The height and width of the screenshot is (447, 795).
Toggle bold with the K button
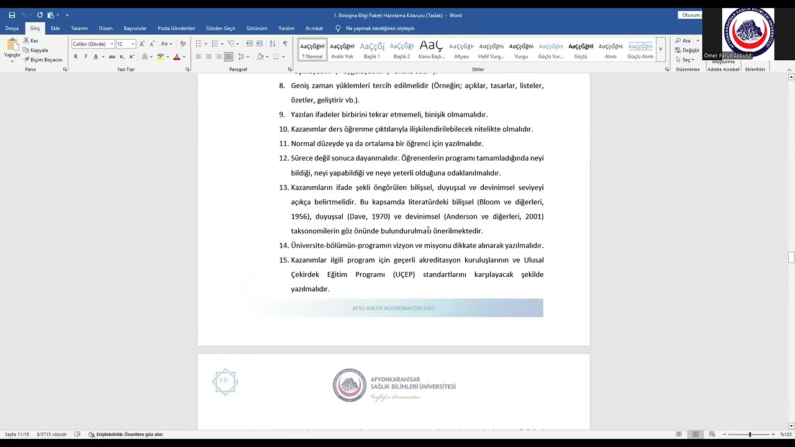coord(76,56)
